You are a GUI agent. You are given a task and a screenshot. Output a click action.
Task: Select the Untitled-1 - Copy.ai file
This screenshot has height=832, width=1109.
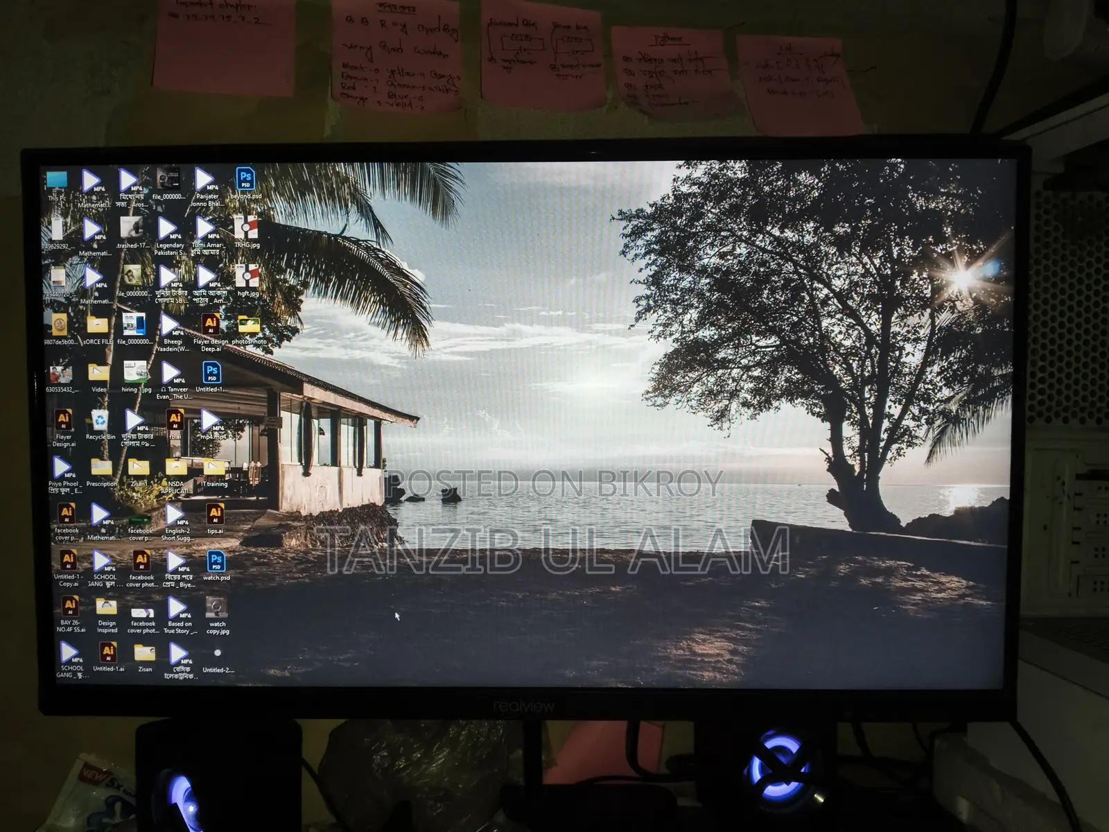(68, 569)
